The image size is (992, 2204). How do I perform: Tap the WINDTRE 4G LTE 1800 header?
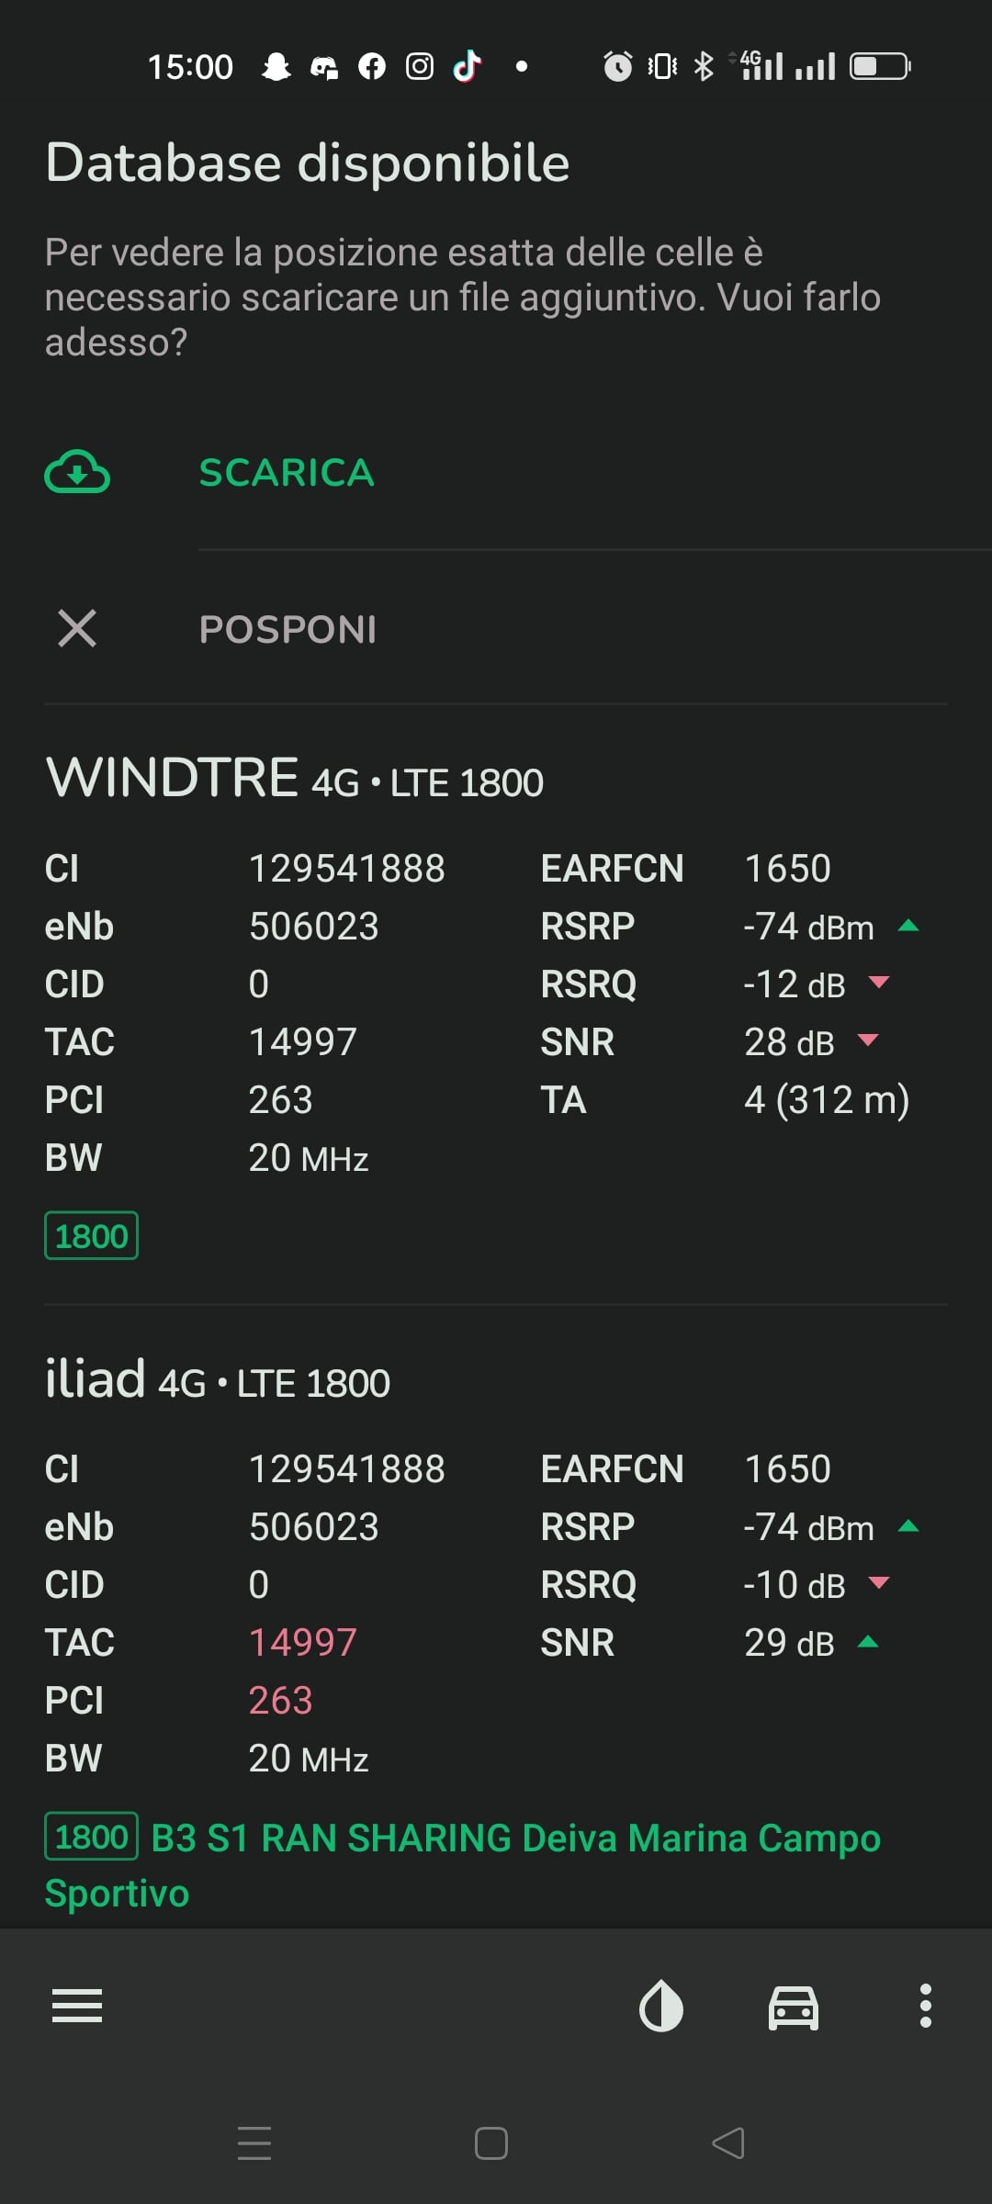(x=294, y=778)
